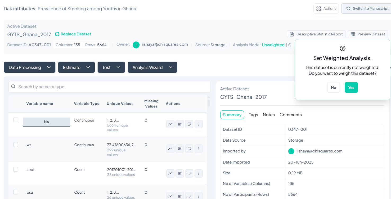Open the Comments tab
This screenshot has height=200, width=391.
(290, 115)
